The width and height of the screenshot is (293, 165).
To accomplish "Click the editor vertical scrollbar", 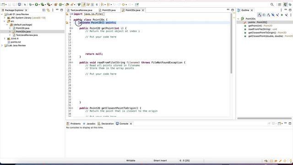I will tap(231, 44).
